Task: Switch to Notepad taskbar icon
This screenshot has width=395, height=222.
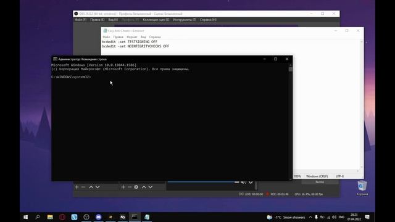Action: coord(147,217)
